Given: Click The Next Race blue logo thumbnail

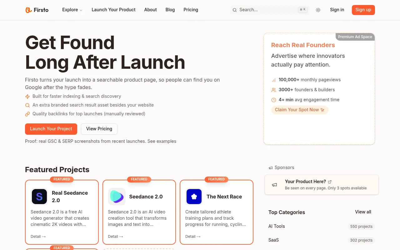Looking at the screenshot, I should coord(194,197).
